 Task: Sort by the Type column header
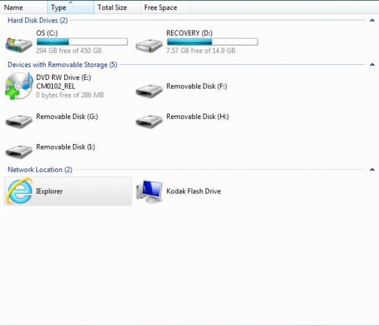coord(70,7)
